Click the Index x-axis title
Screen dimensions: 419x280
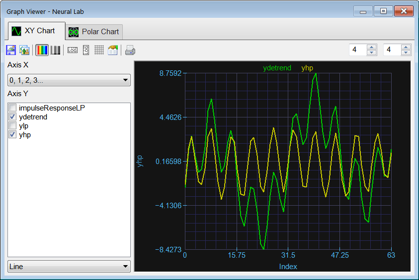(x=288, y=267)
